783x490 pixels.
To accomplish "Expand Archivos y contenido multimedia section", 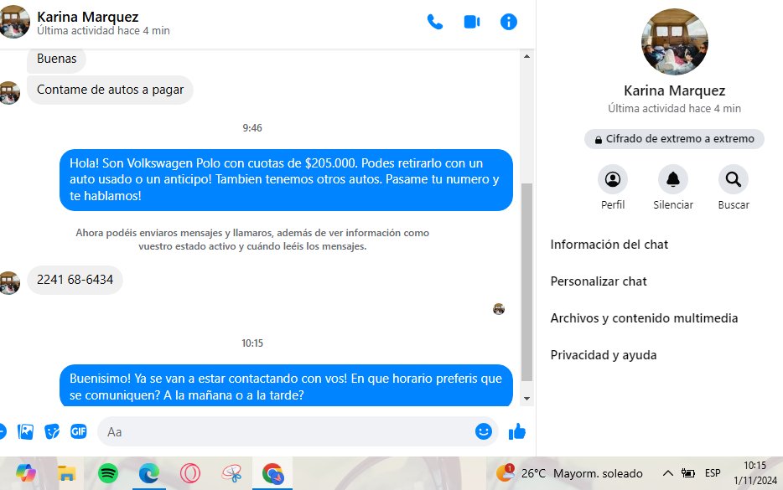I will coord(644,318).
